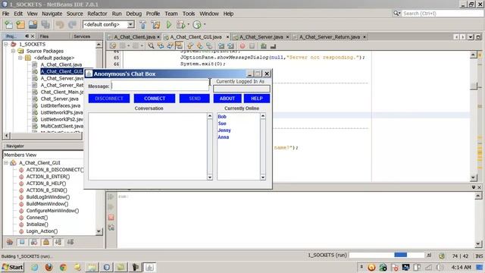Switch to A_Chat_Server.java editor tab

pyautogui.click(x=261, y=37)
